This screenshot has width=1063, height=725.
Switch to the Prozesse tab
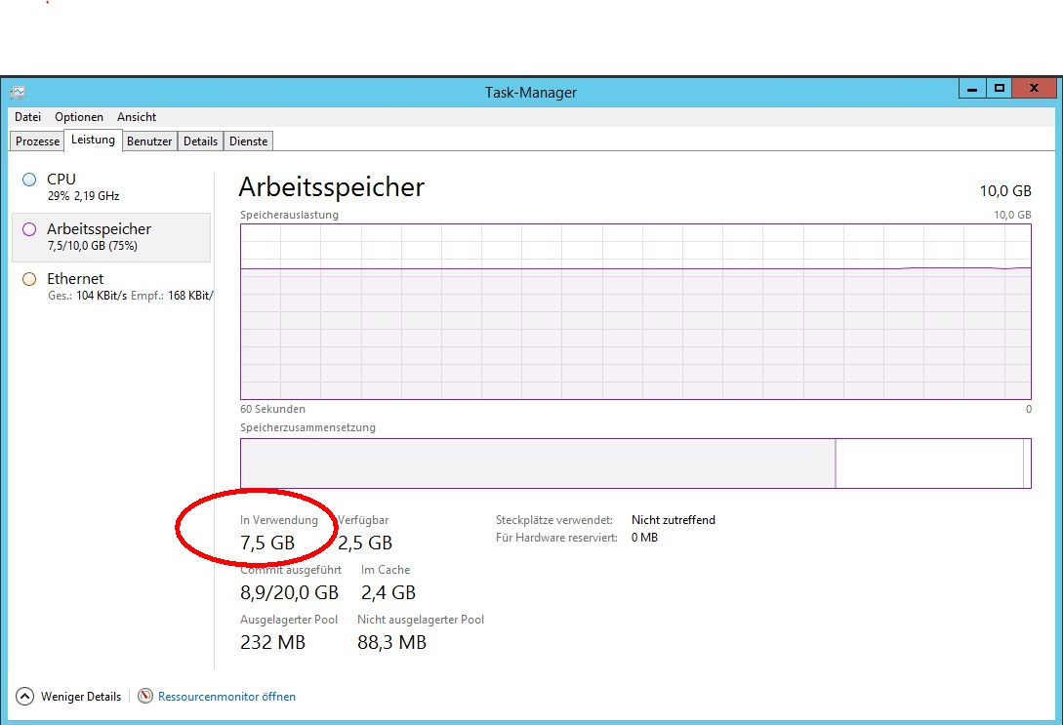pos(36,141)
